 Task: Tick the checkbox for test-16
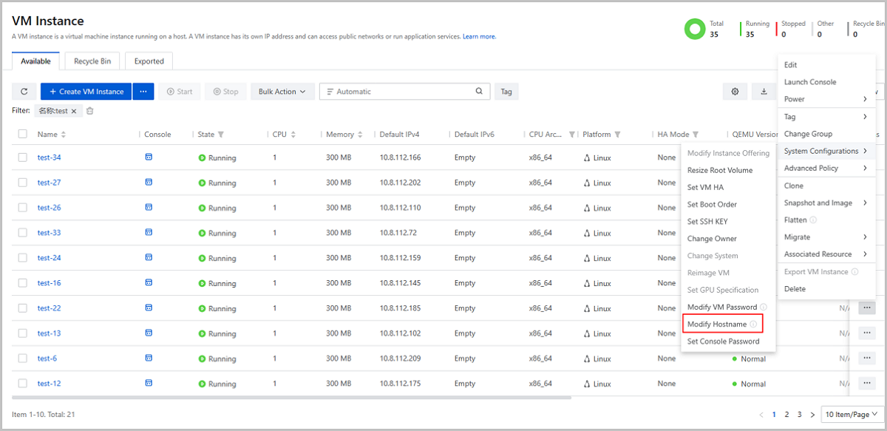pos(23,283)
